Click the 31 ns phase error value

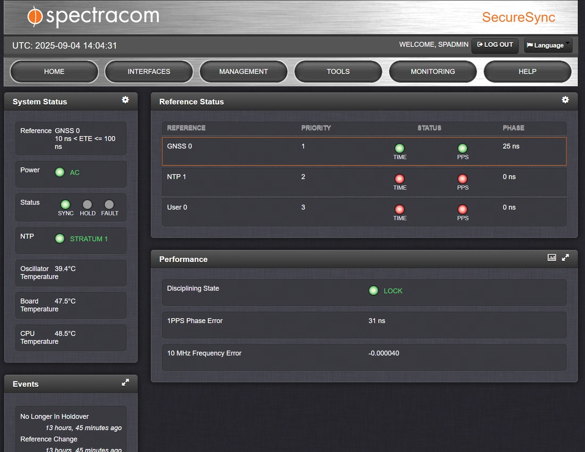(377, 321)
